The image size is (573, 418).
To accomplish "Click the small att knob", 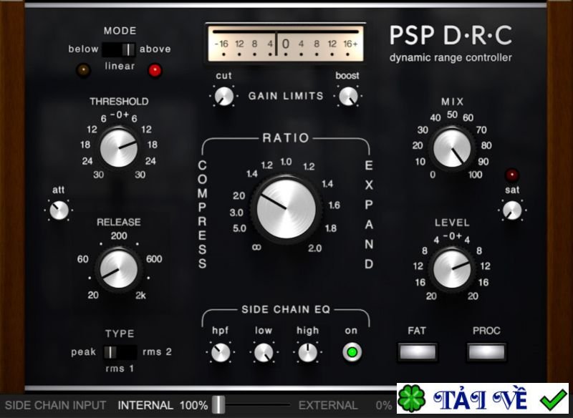I will point(59,210).
